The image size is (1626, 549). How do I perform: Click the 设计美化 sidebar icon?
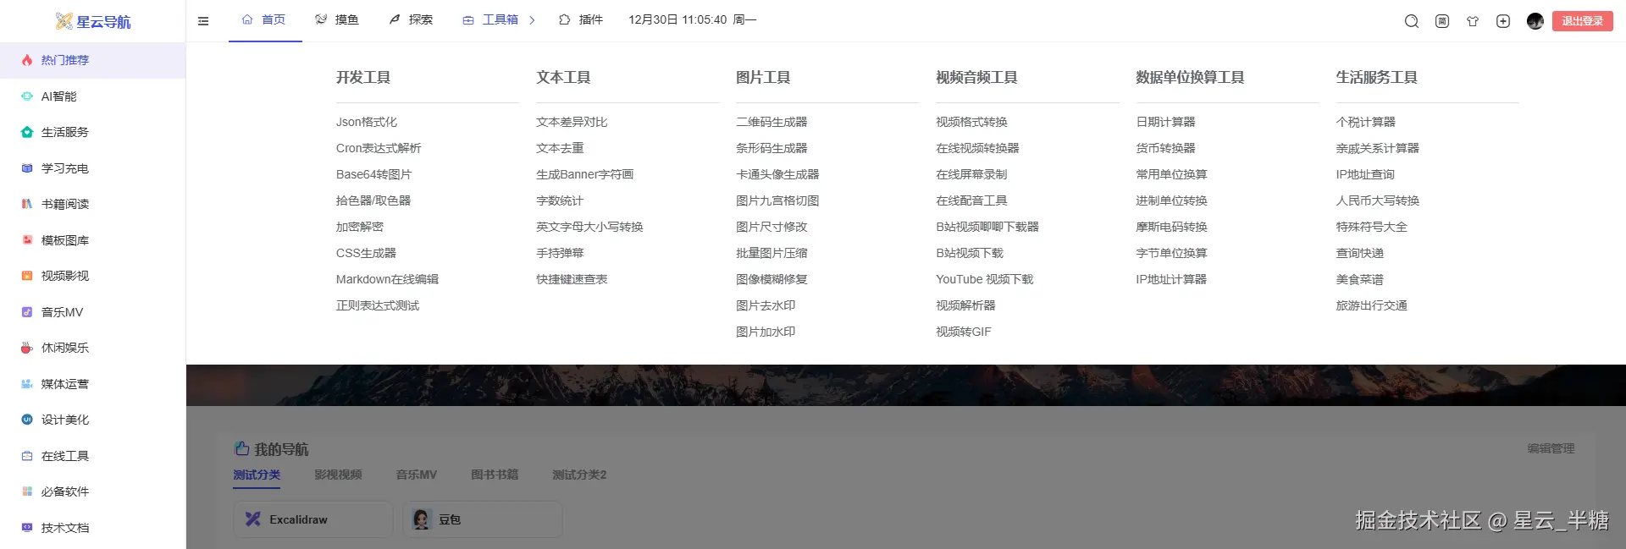pos(27,420)
